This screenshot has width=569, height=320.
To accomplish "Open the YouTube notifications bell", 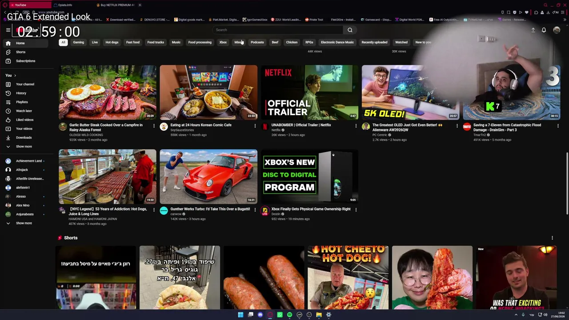I will pyautogui.click(x=544, y=30).
